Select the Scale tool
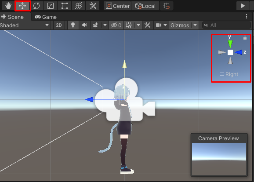 point(51,6)
